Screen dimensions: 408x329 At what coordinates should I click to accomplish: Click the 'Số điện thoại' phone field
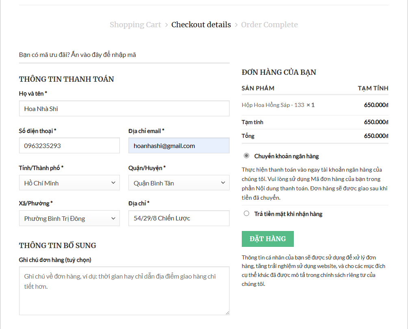[x=69, y=146]
